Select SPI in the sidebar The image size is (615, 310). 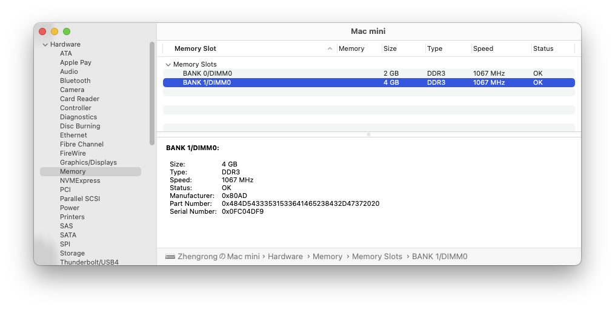coord(65,244)
